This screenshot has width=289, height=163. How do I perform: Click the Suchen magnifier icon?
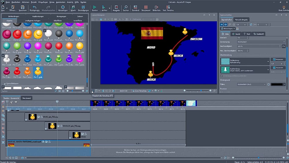(126, 8)
